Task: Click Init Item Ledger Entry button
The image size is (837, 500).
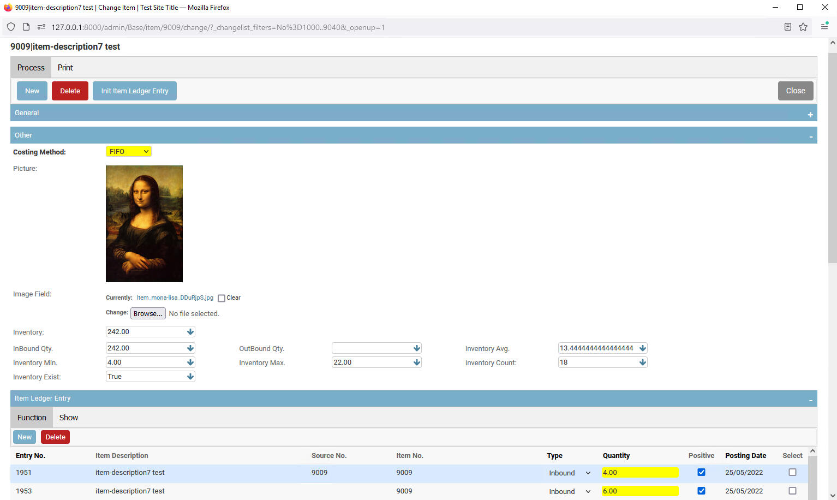Action: (135, 91)
